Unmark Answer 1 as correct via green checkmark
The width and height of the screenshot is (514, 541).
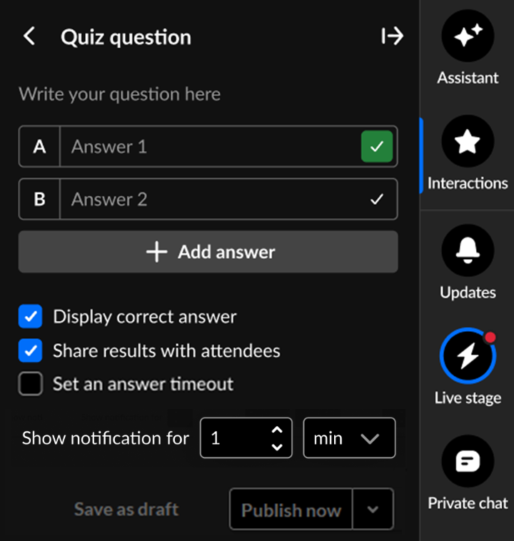(377, 146)
